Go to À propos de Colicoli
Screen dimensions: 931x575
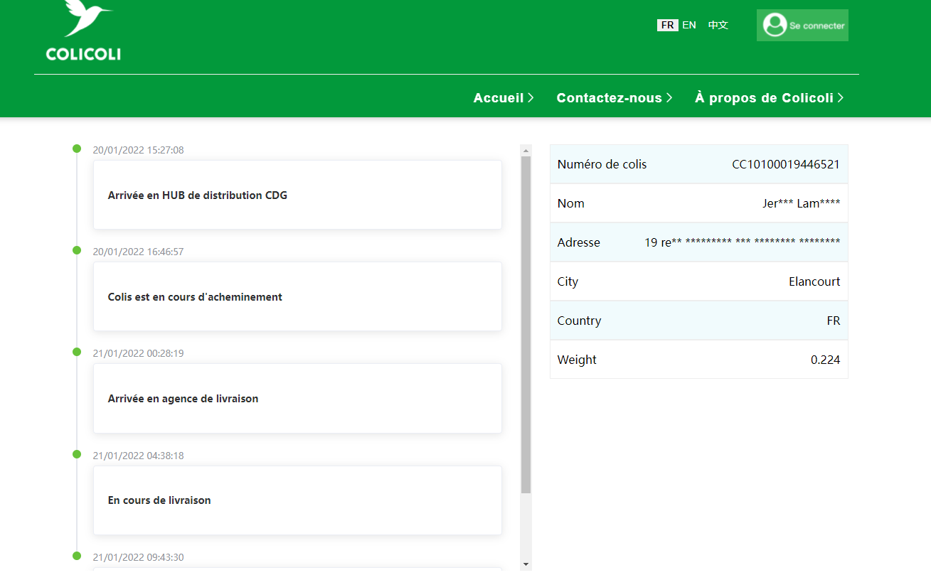(x=764, y=98)
